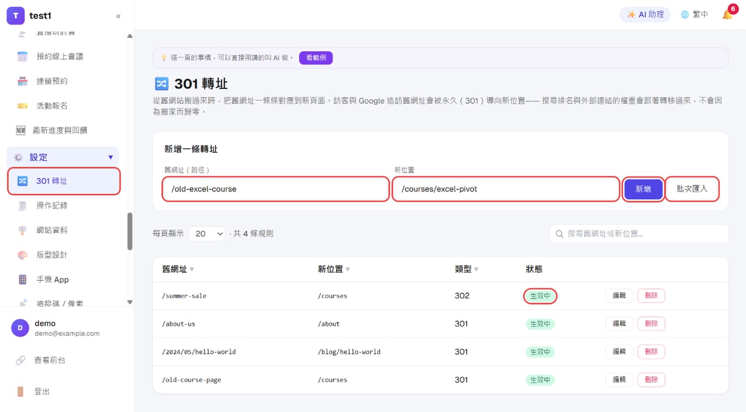Screen dimensions: 746x412
Task: Collapse the 設定 section arrow
Action: [x=111, y=157]
